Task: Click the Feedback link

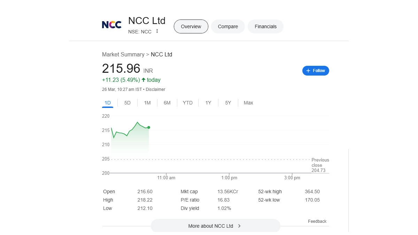Action: 317,221
